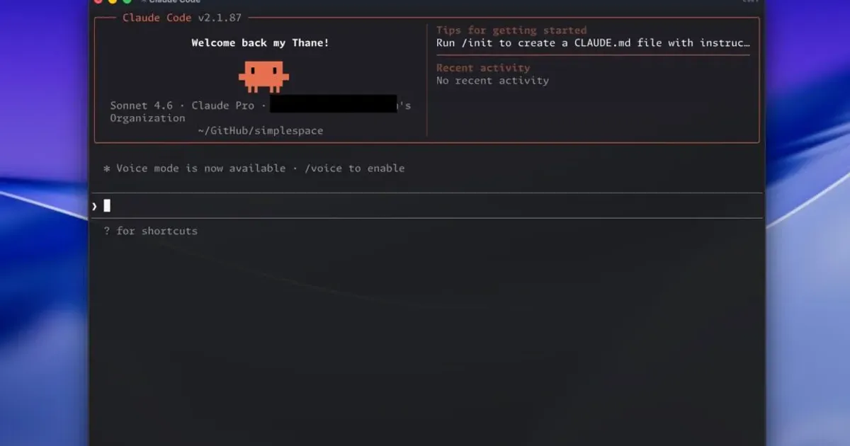850x446 pixels.
Task: Click the green maximize window button
Action: pyautogui.click(x=127, y=1)
